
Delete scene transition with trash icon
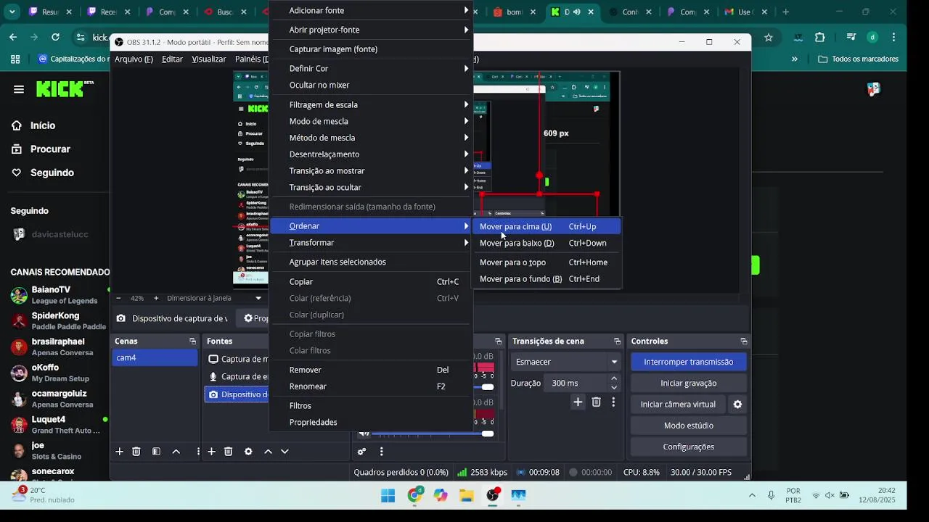(x=596, y=402)
